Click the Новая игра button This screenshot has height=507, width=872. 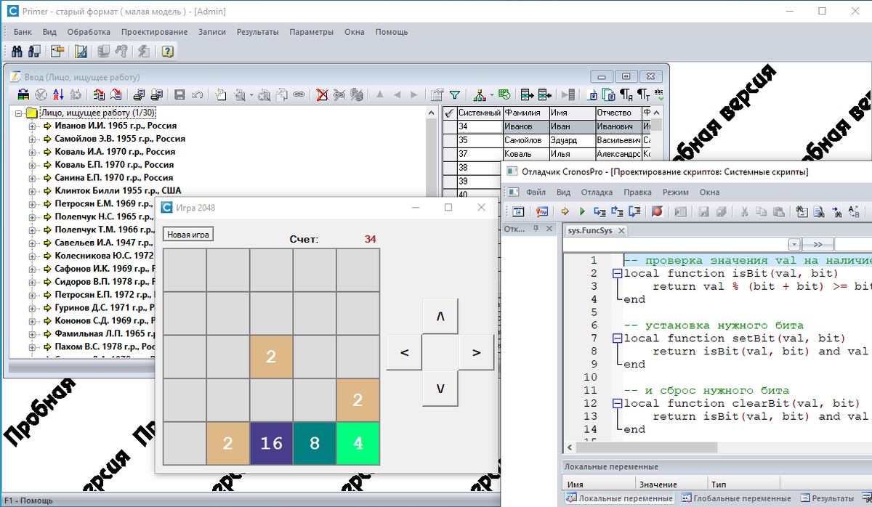click(188, 235)
